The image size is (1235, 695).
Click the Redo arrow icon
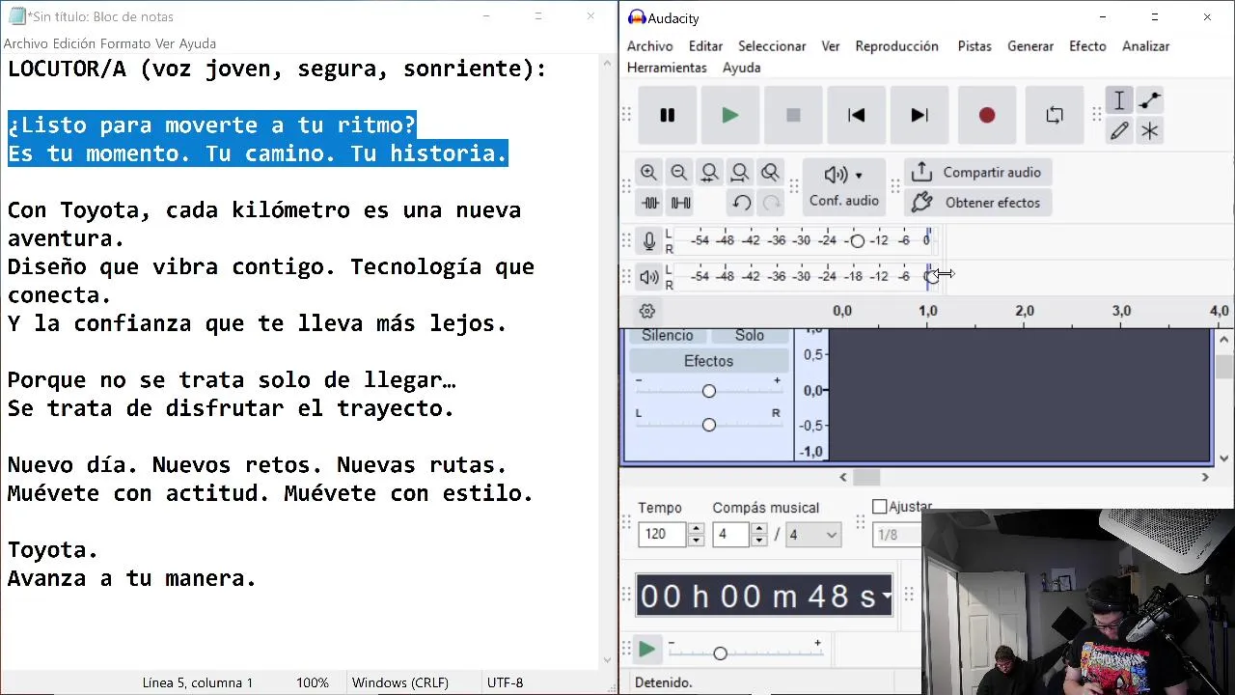[771, 203]
